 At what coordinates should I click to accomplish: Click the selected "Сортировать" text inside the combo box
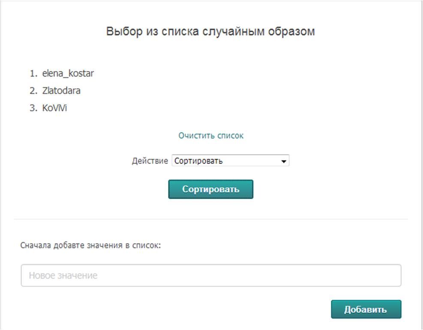coord(199,161)
